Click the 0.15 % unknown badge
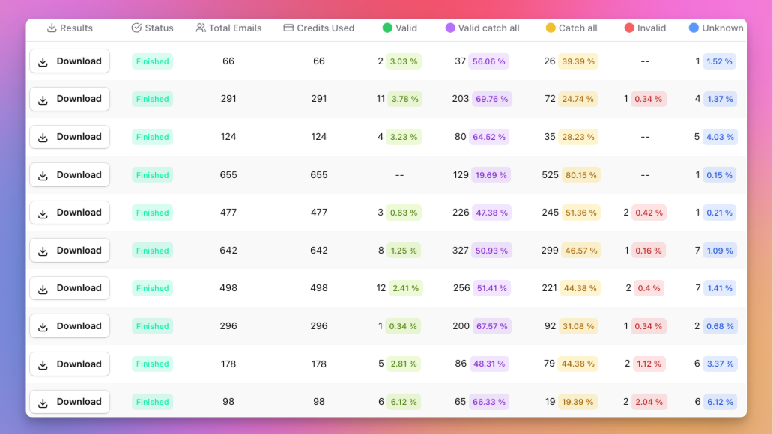The width and height of the screenshot is (773, 434). (719, 175)
